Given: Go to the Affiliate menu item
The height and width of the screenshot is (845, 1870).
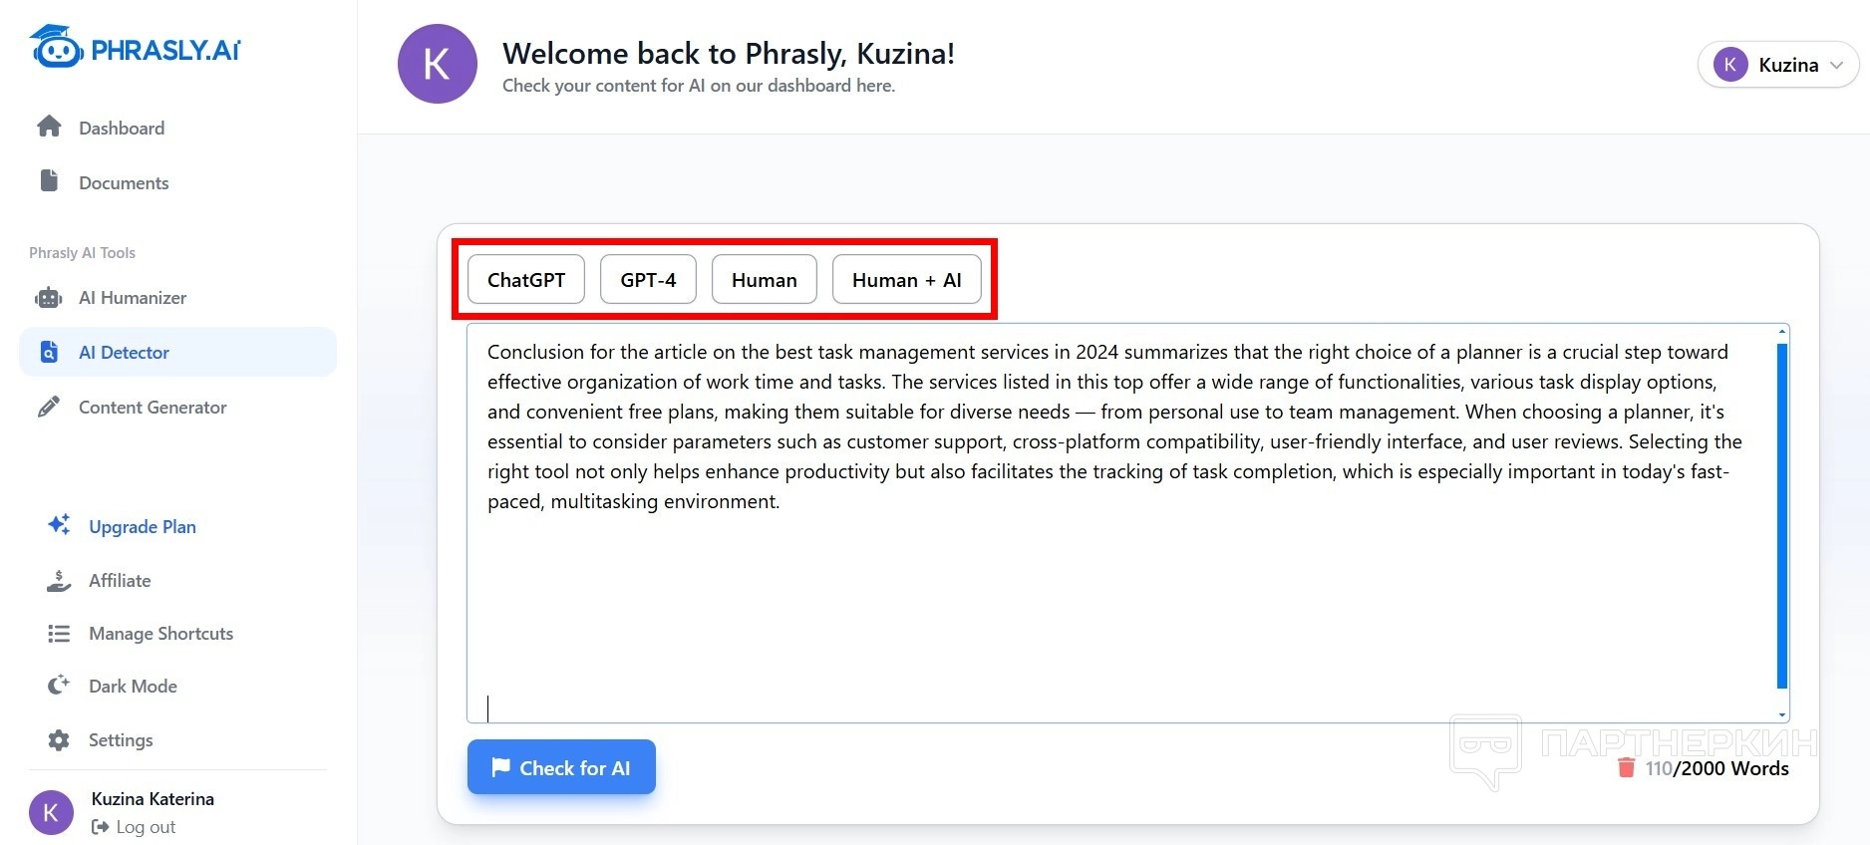Looking at the screenshot, I should tap(120, 581).
